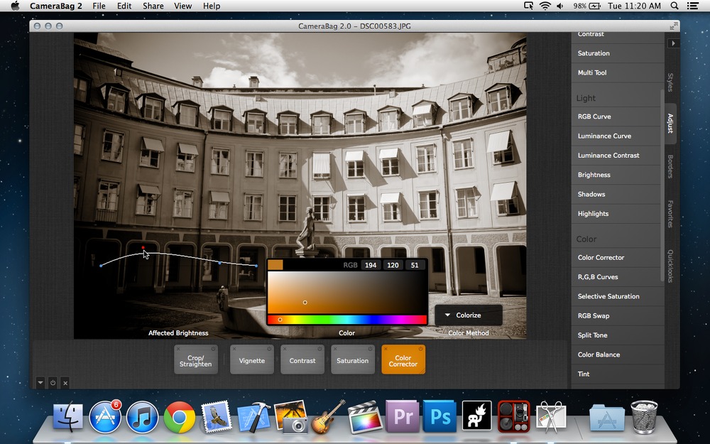Click the orange color preview swatch
The height and width of the screenshot is (444, 710).
coord(275,264)
